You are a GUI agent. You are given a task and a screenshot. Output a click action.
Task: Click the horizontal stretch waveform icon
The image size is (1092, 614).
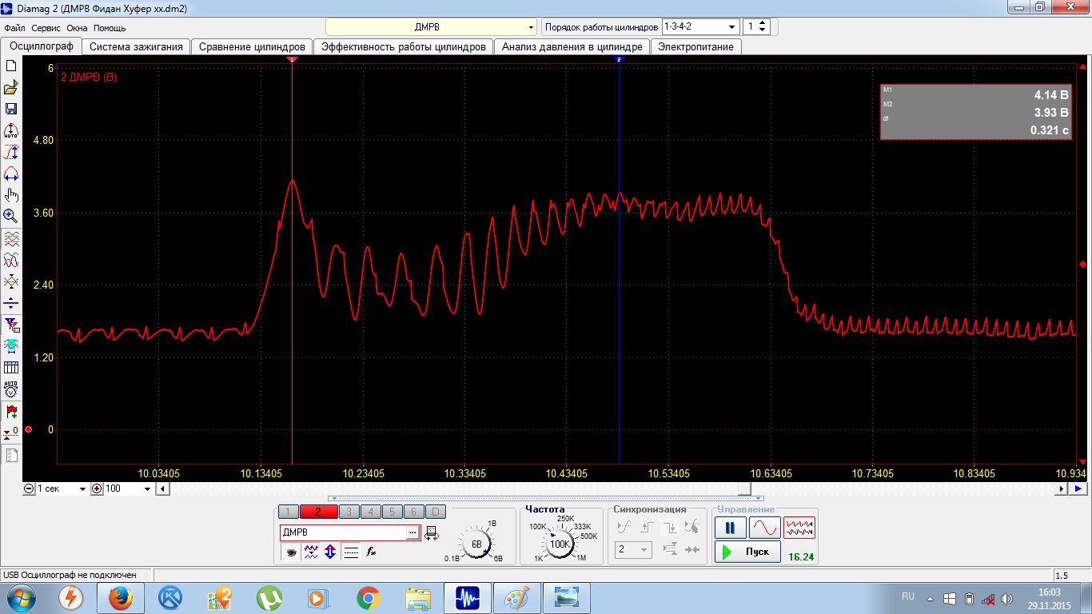(x=11, y=173)
